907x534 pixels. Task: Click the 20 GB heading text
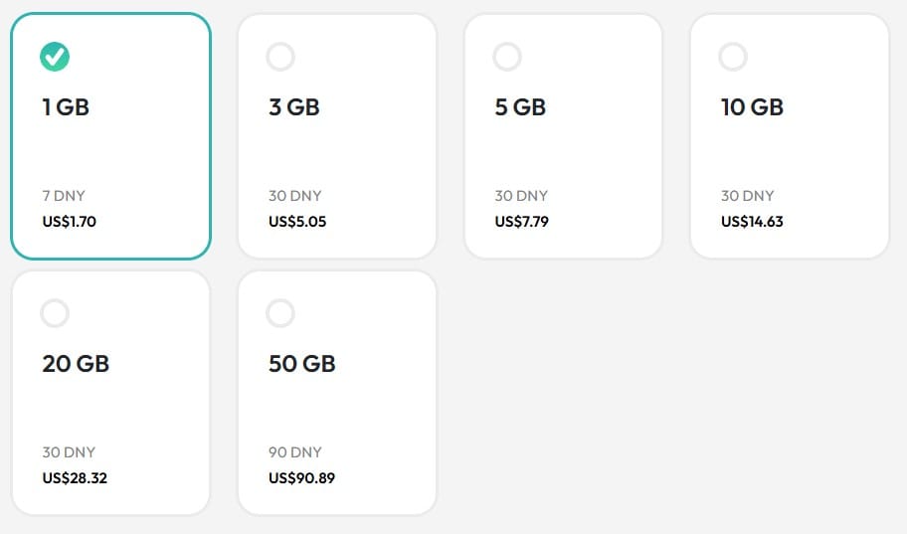coord(76,364)
